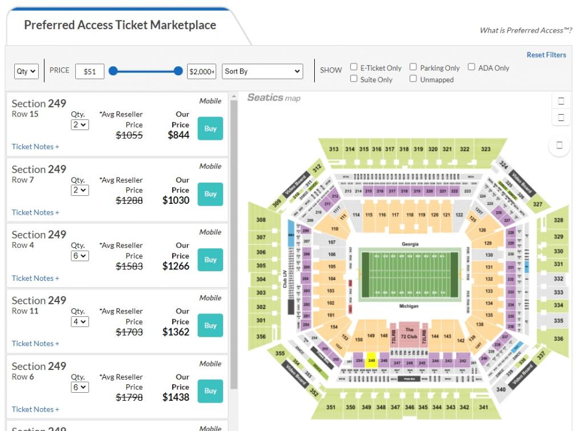Screen dimensions: 584x431
Task: Click the What is Preferred Access link
Action: point(525,30)
